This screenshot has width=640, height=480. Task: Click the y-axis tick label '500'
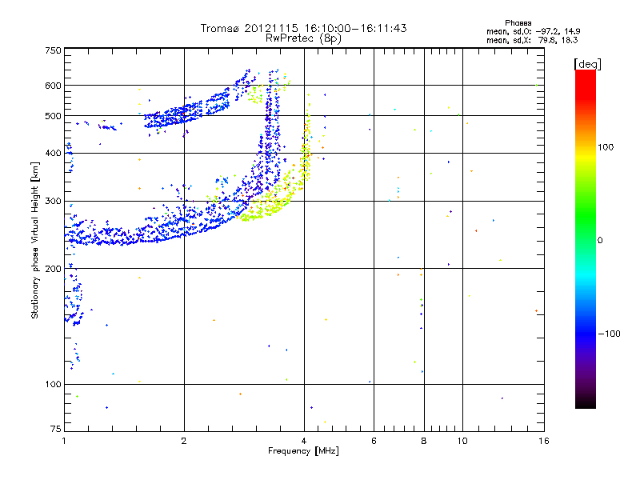(53, 116)
